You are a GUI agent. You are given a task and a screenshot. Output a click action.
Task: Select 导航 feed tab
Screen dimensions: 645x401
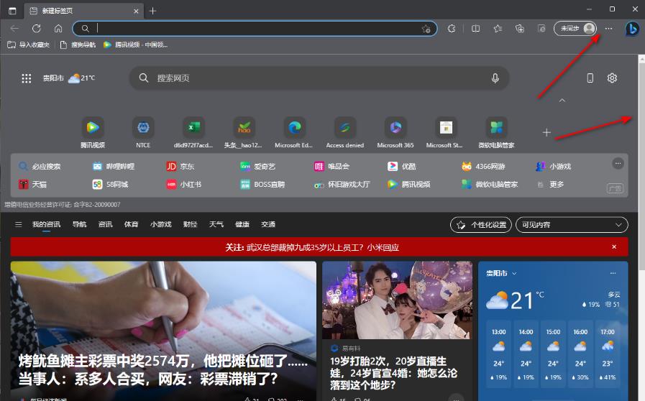coord(79,224)
